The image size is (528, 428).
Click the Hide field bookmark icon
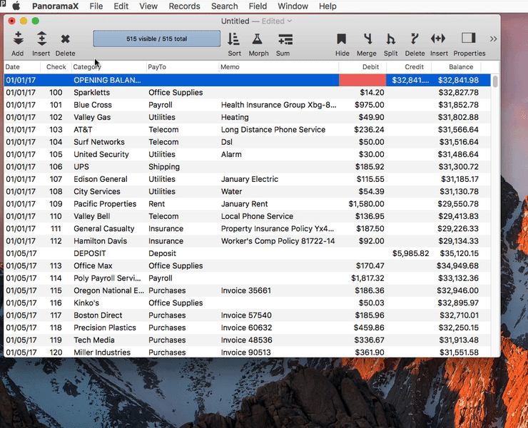(342, 39)
